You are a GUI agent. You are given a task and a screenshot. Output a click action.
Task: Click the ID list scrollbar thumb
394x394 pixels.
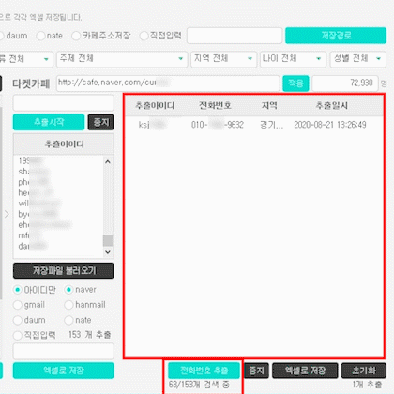108,241
